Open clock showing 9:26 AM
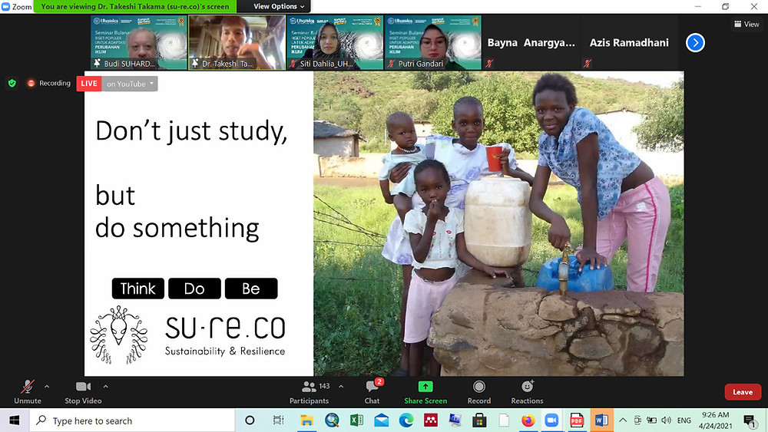The height and width of the screenshot is (432, 768). point(715,420)
